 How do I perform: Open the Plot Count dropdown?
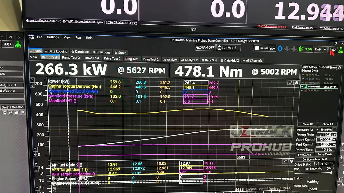click(x=315, y=130)
